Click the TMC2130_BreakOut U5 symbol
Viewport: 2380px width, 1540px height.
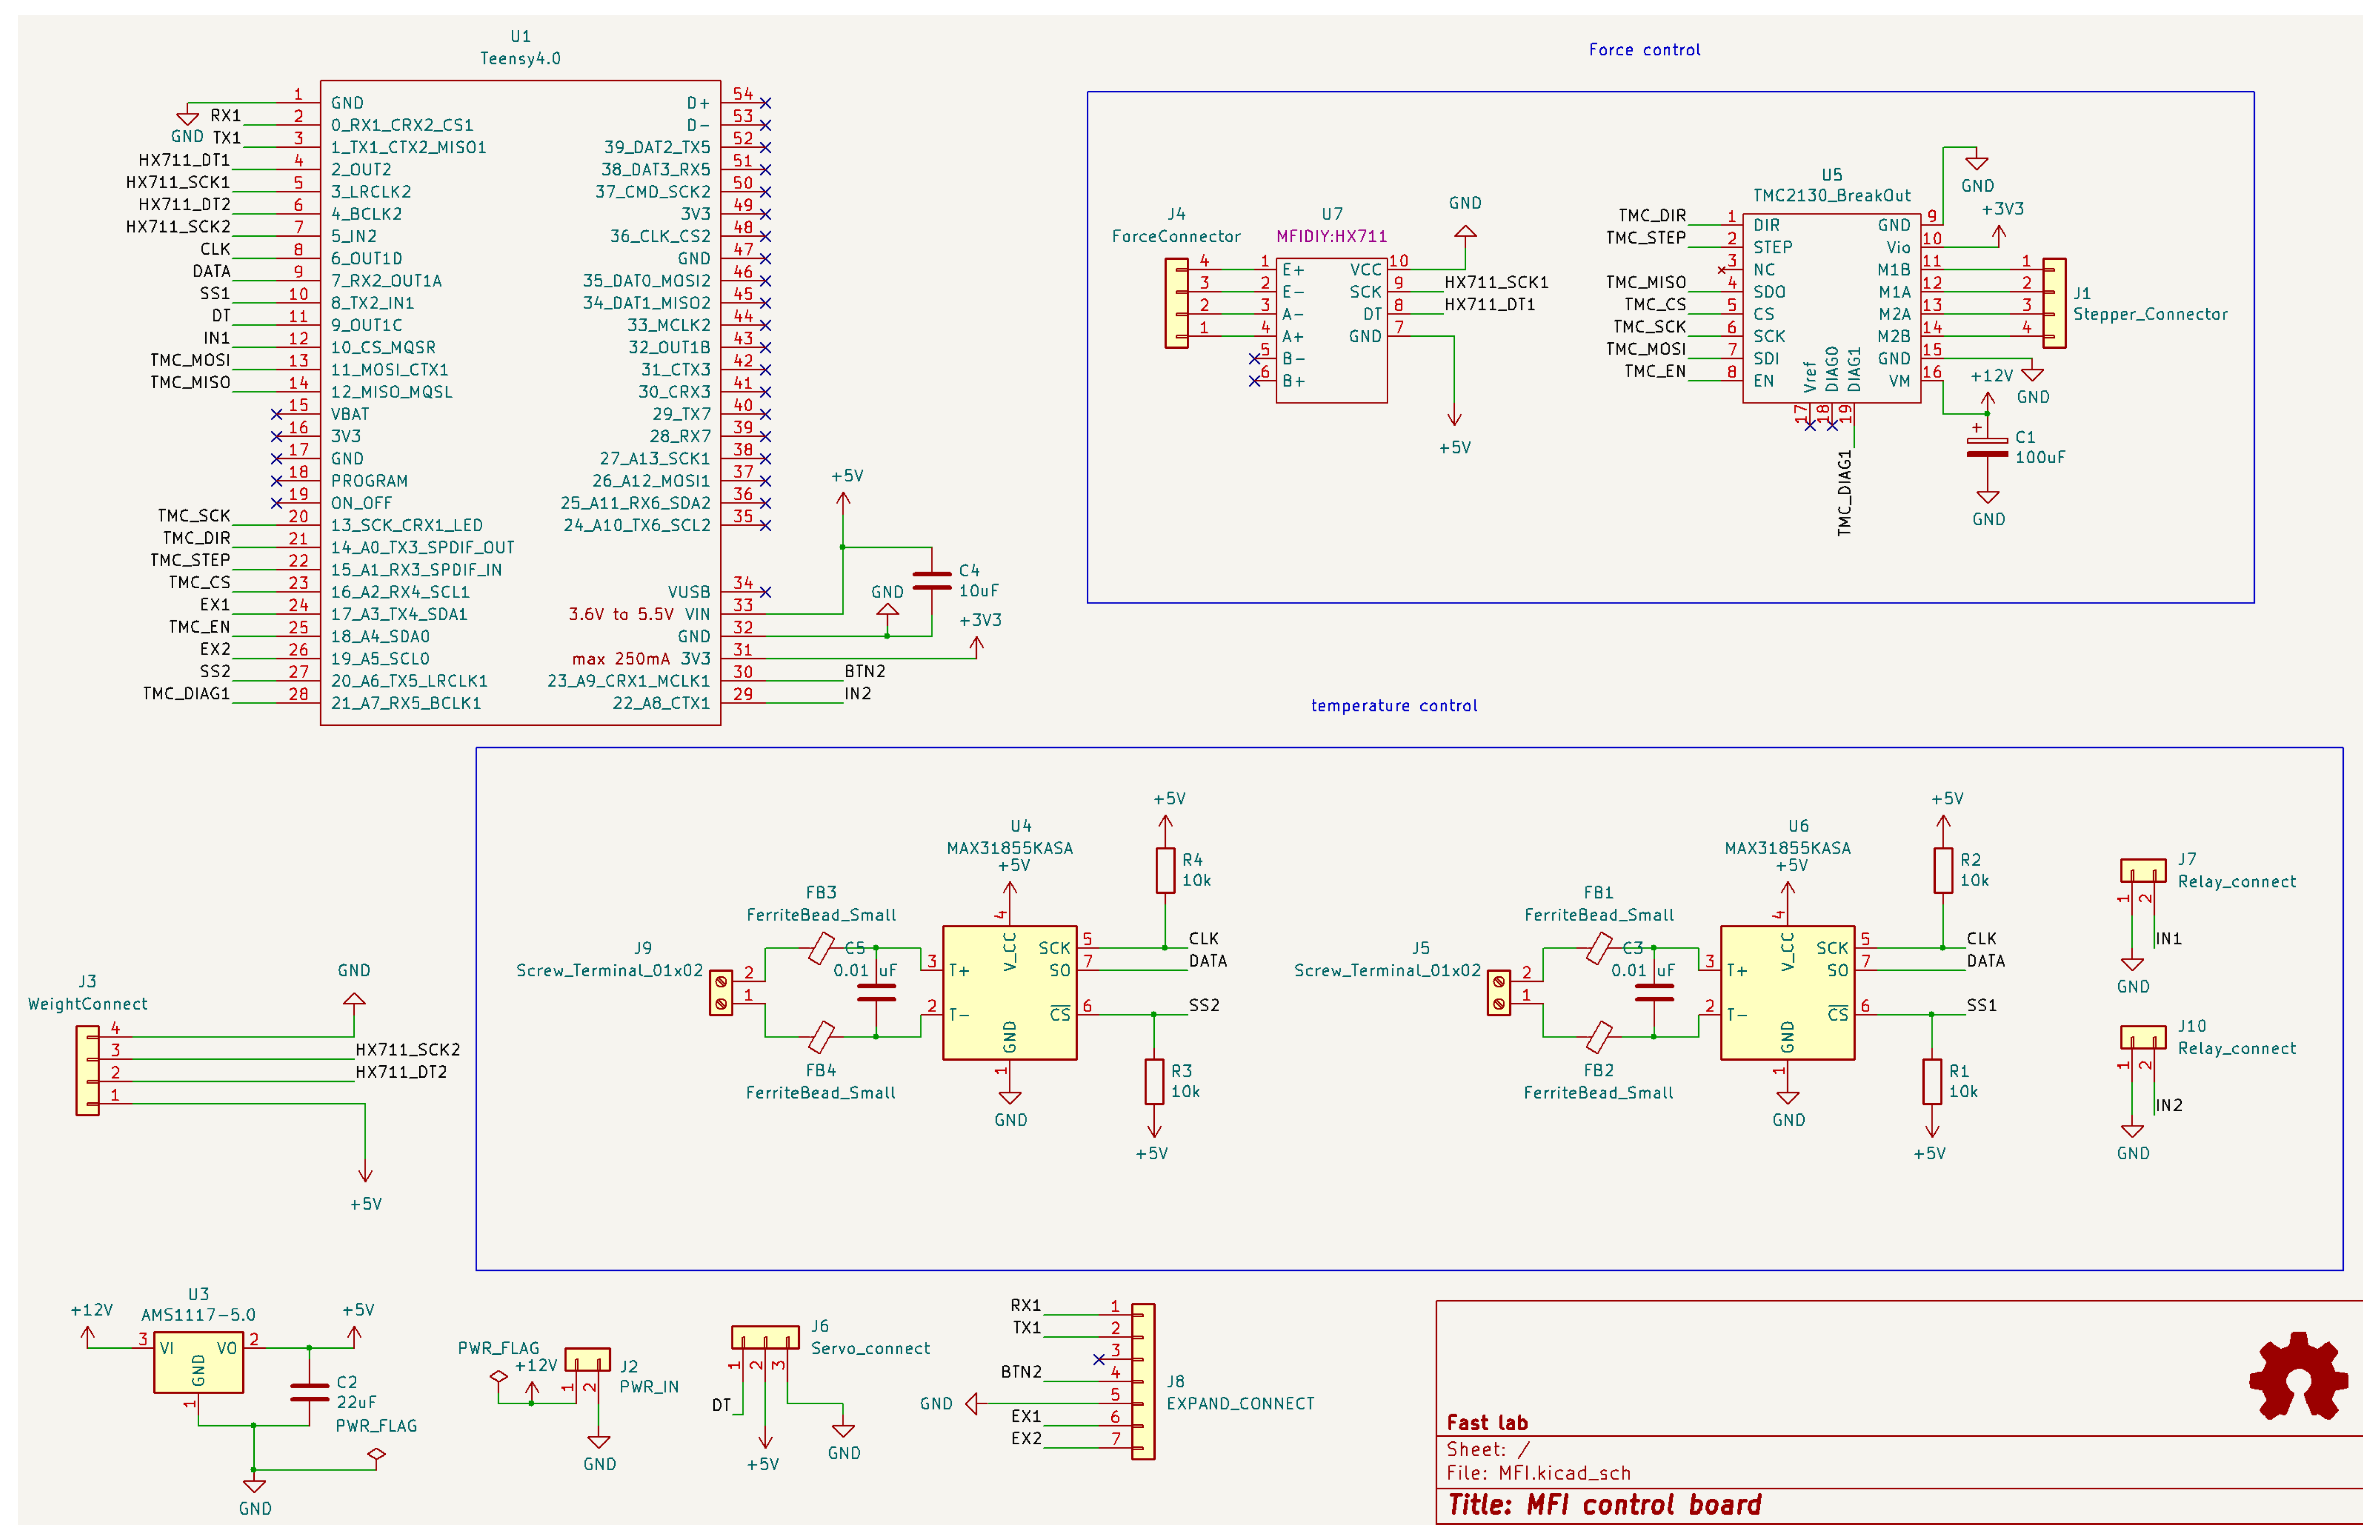(x=1831, y=308)
